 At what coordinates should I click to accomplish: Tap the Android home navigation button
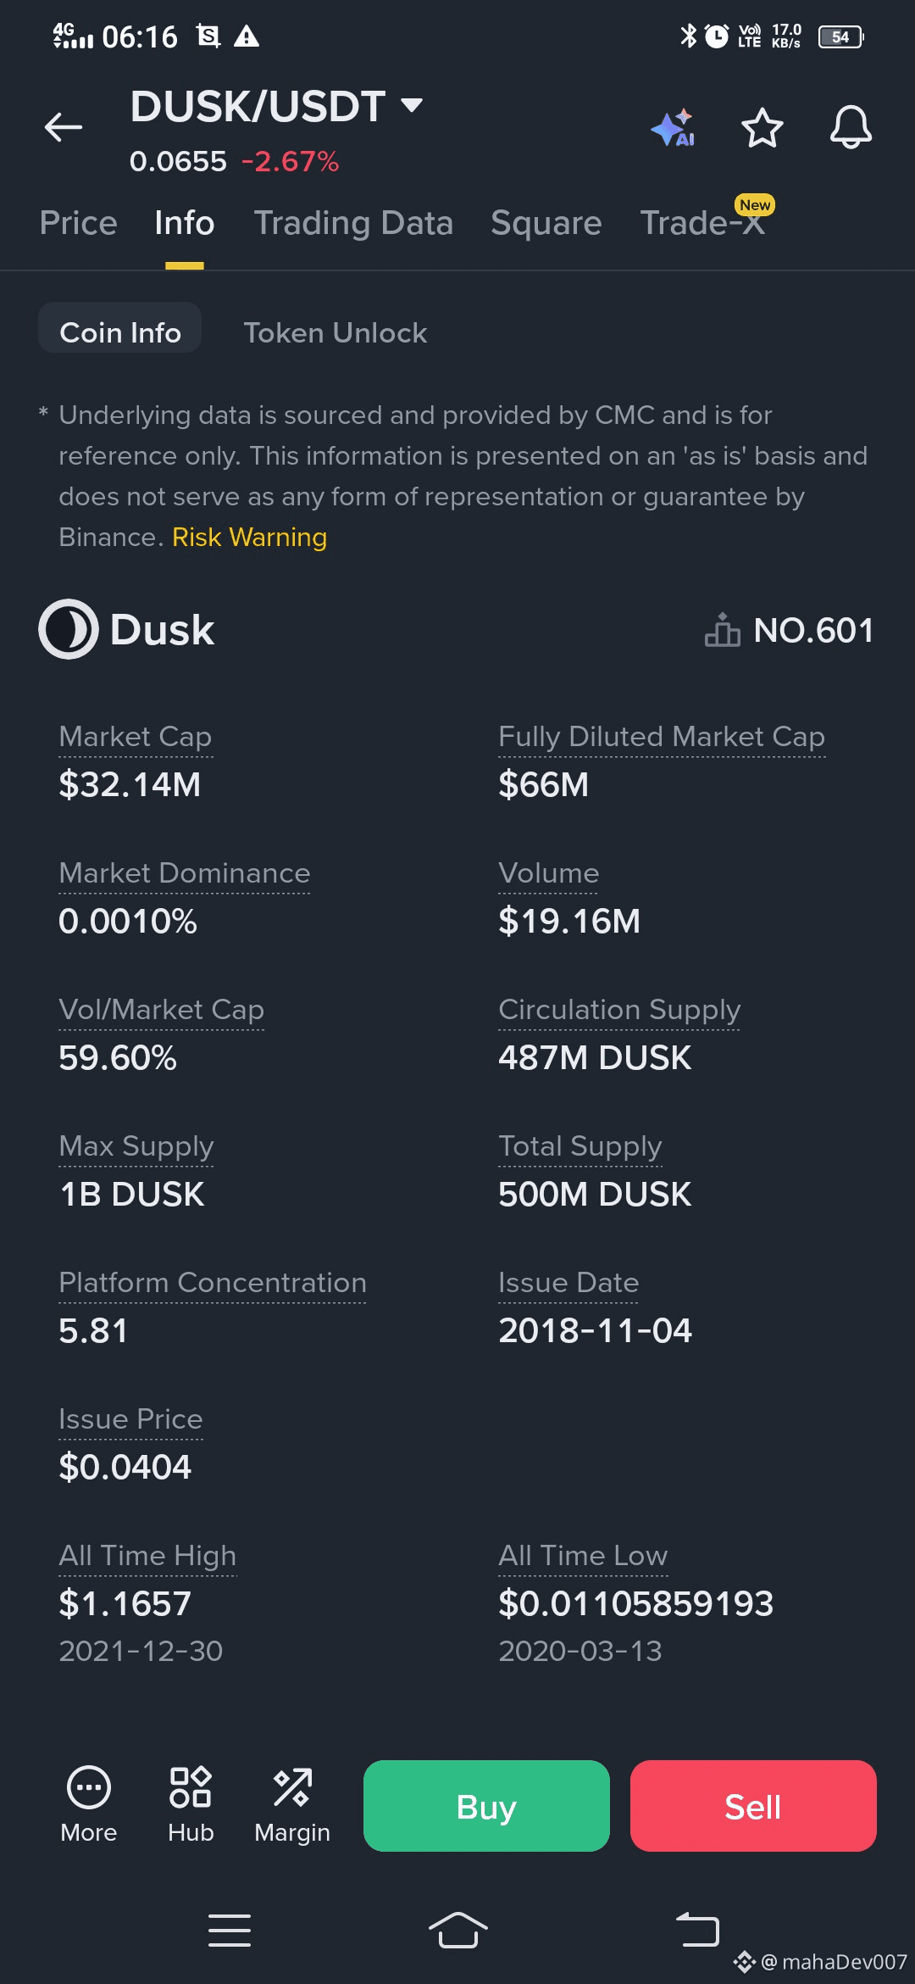tap(457, 1931)
